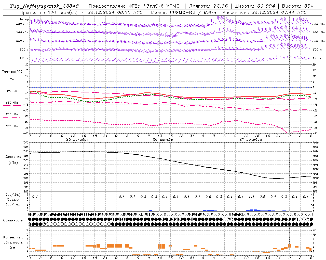
Task: Click the (км) unit under convective cloudiness
Action: pos(13,247)
